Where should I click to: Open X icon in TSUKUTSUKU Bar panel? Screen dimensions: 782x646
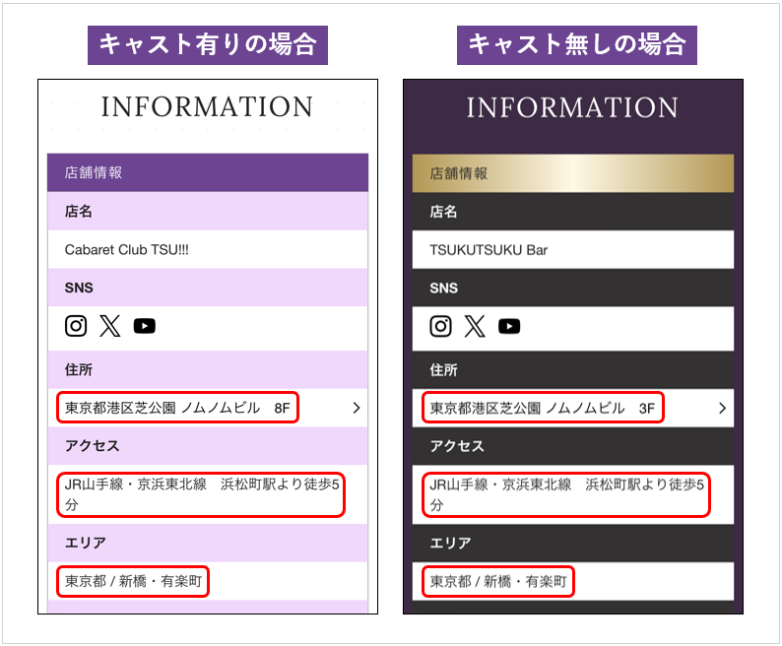click(475, 327)
